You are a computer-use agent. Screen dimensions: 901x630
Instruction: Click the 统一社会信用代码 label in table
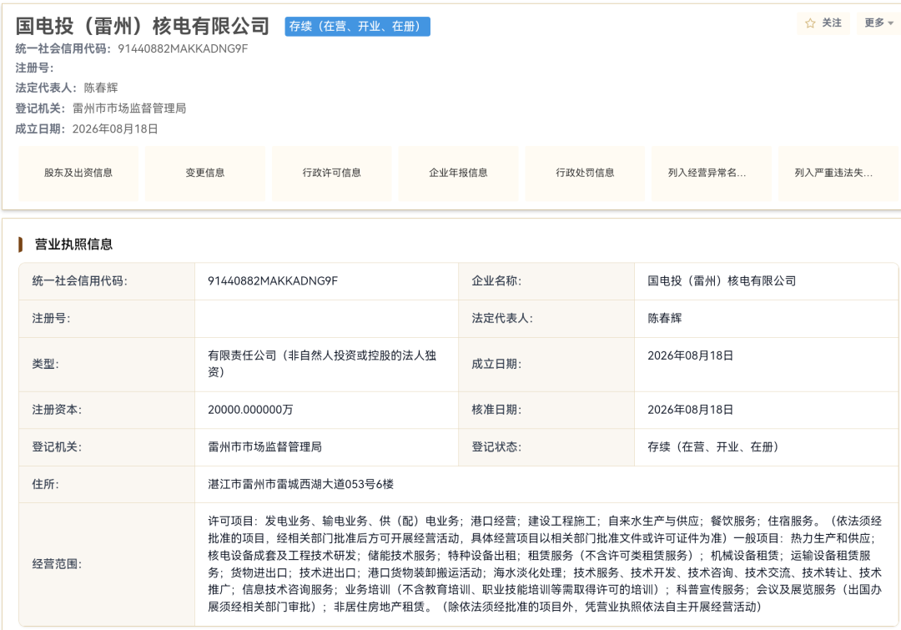[x=80, y=281]
